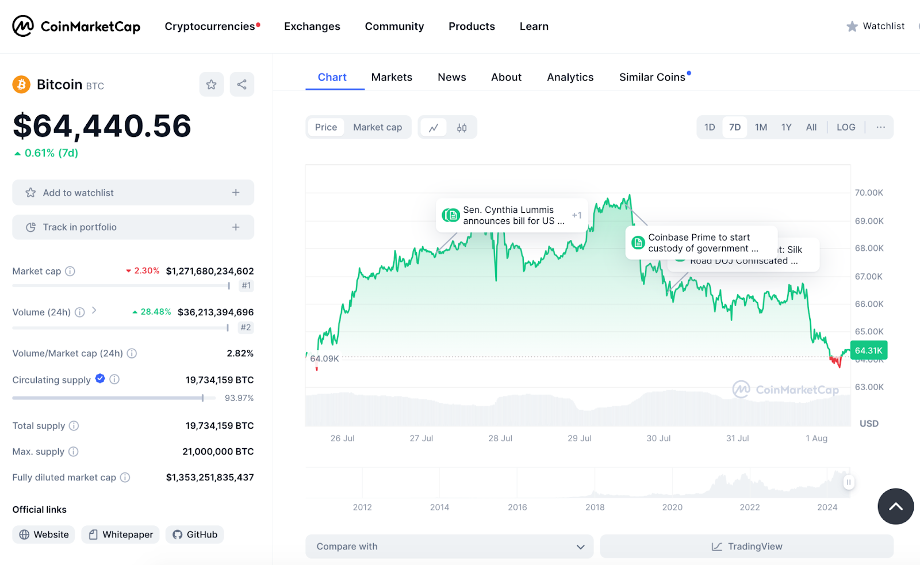Select the 7D time range
The width and height of the screenshot is (920, 565).
(x=735, y=127)
